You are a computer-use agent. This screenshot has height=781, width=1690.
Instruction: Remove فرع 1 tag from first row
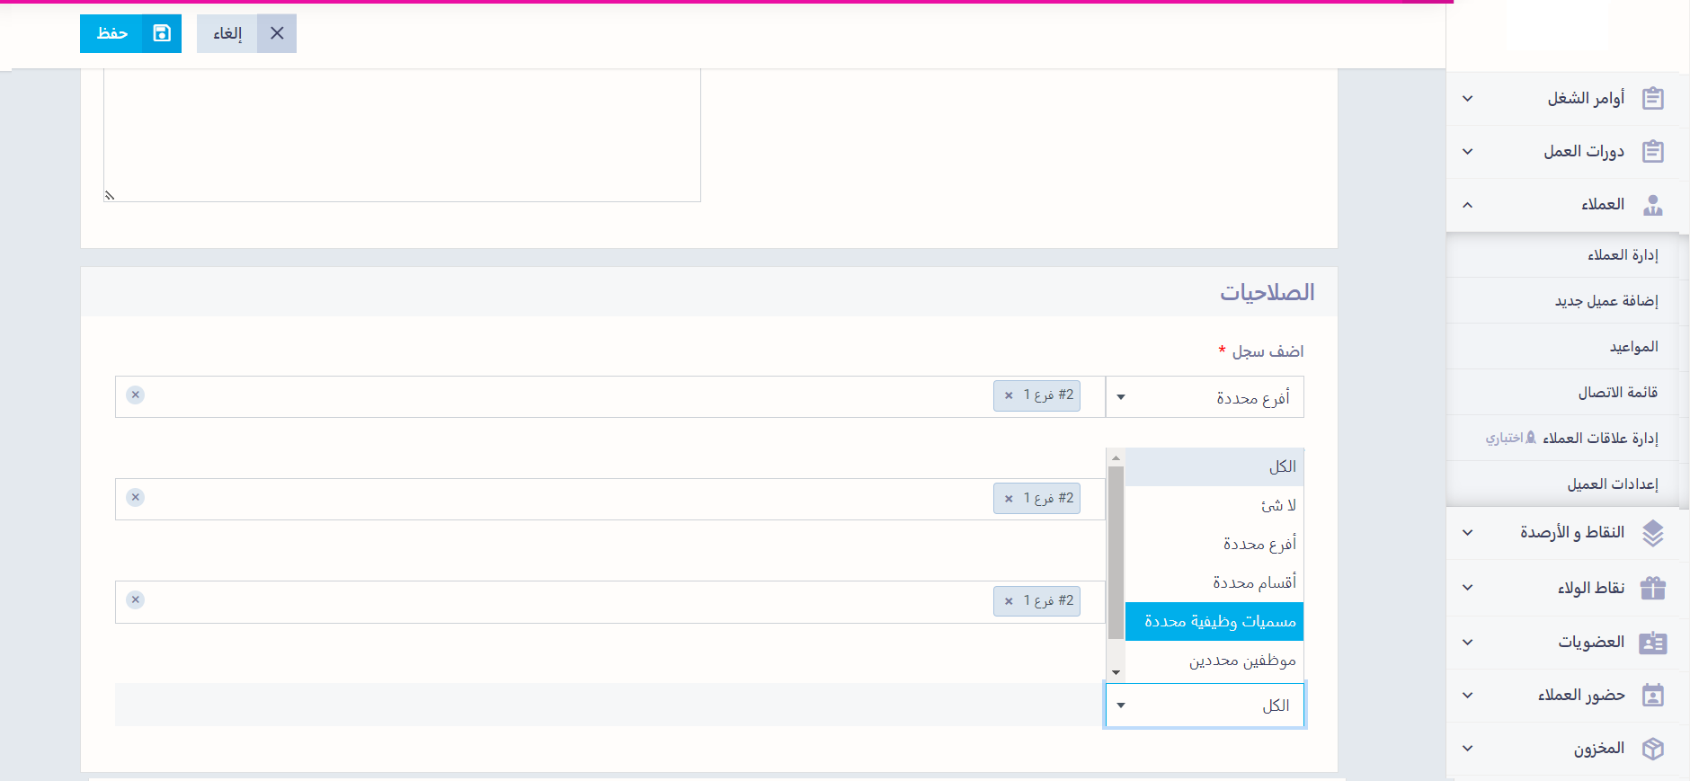click(x=1009, y=395)
